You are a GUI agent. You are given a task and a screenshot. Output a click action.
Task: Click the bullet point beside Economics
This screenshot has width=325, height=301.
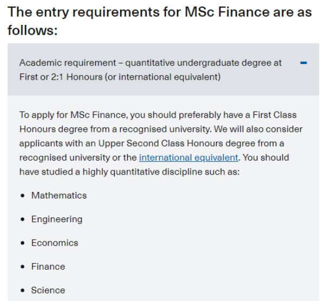[23, 244]
